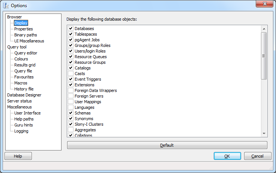Select the Server status category
Screen dimensions: 276x173
(19, 101)
